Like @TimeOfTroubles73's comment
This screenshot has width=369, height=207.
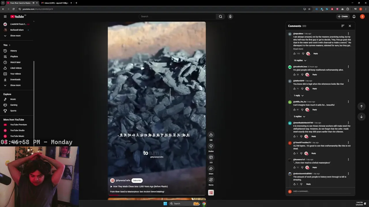pyautogui.click(x=294, y=154)
